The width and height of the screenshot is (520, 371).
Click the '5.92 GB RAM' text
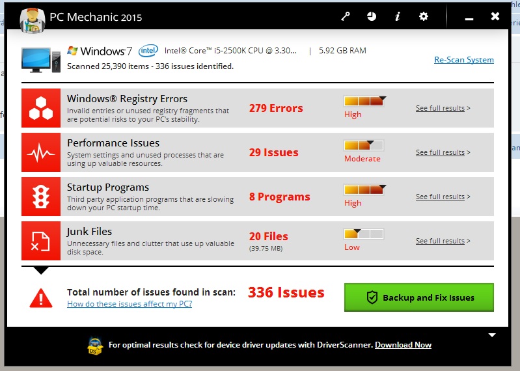[x=342, y=51]
